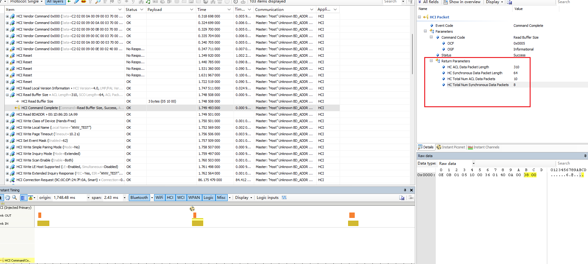Toggle the WPAN filter button
Image resolution: width=588 pixels, height=264 pixels.
(194, 198)
